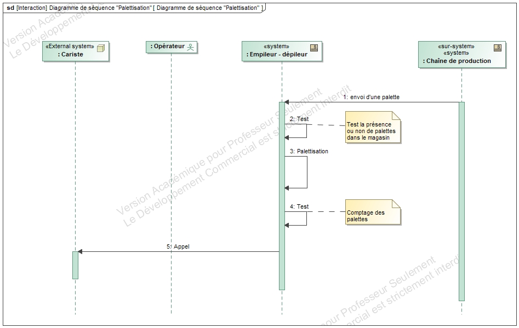This screenshot has height=328, width=519.
Task: Select self-message label '4: Test'
Action: click(x=299, y=206)
